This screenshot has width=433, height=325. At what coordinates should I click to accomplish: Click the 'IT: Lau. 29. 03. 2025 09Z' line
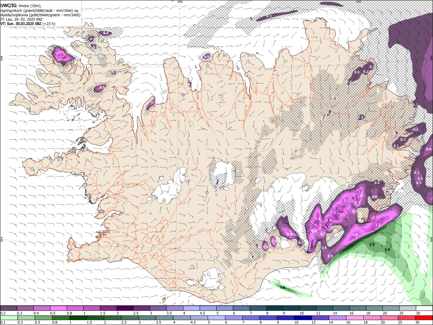[x=22, y=19]
